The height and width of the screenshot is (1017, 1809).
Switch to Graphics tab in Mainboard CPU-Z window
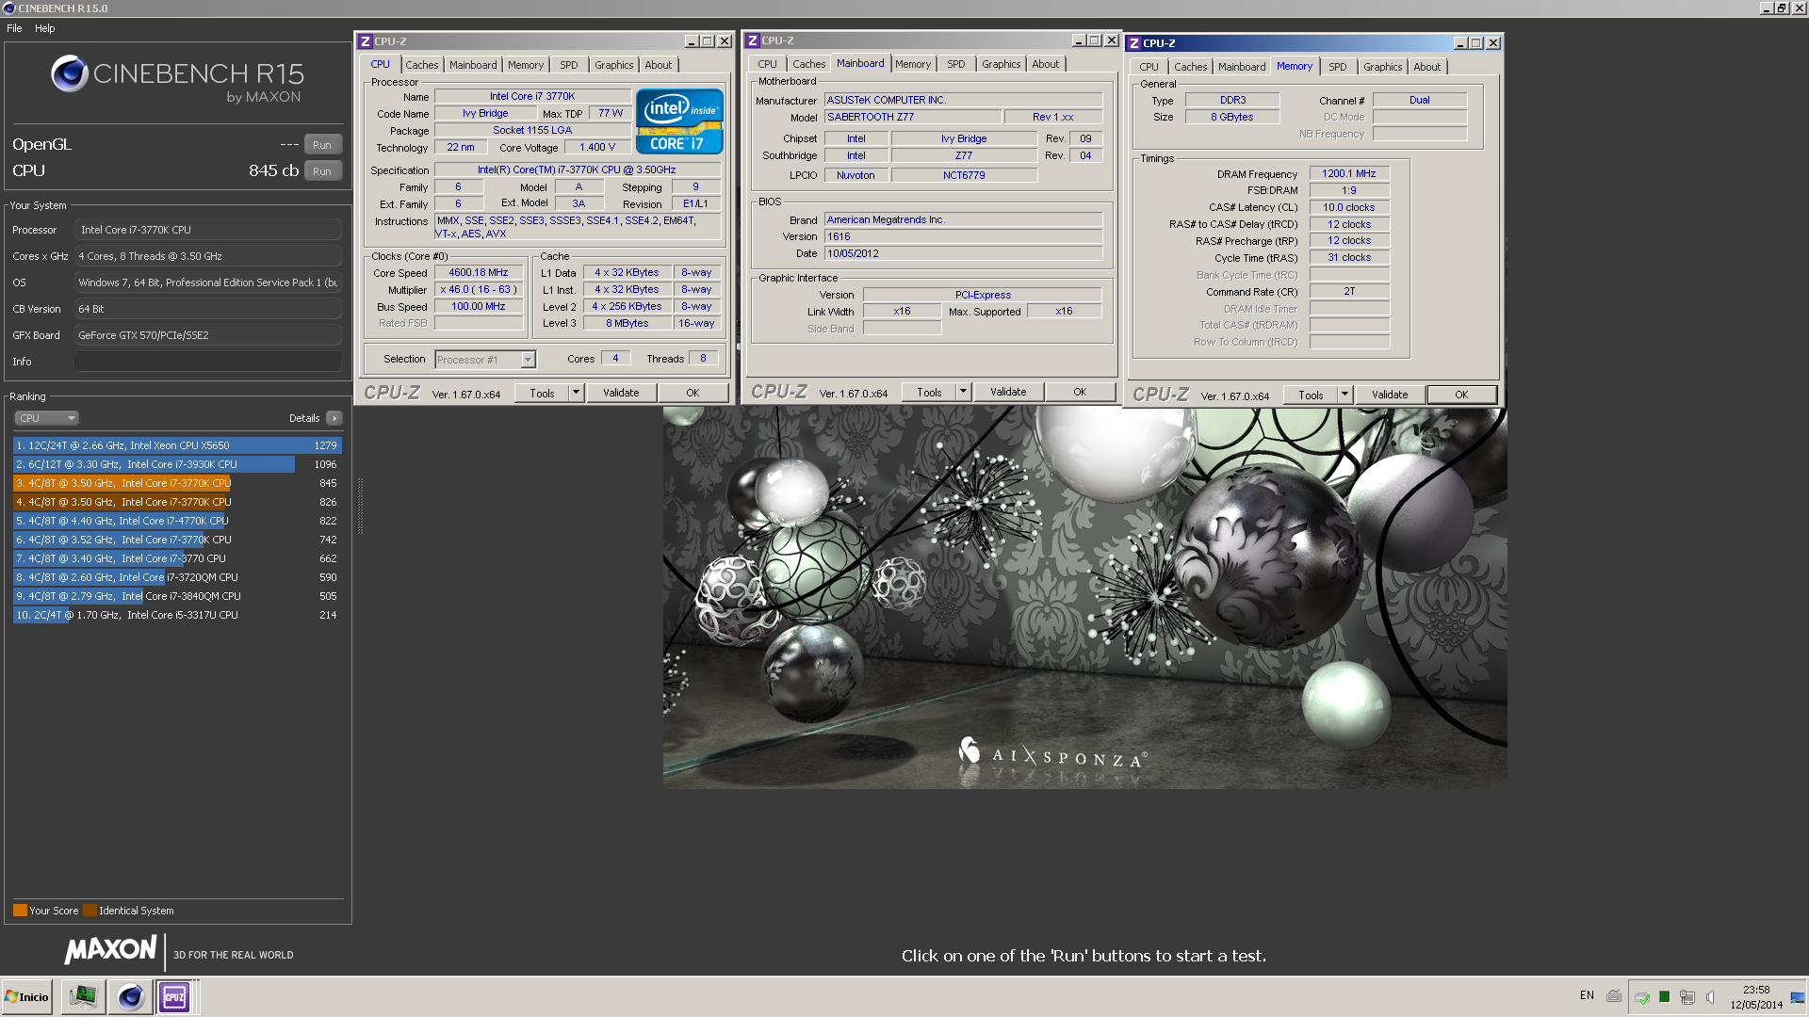[x=1001, y=64]
